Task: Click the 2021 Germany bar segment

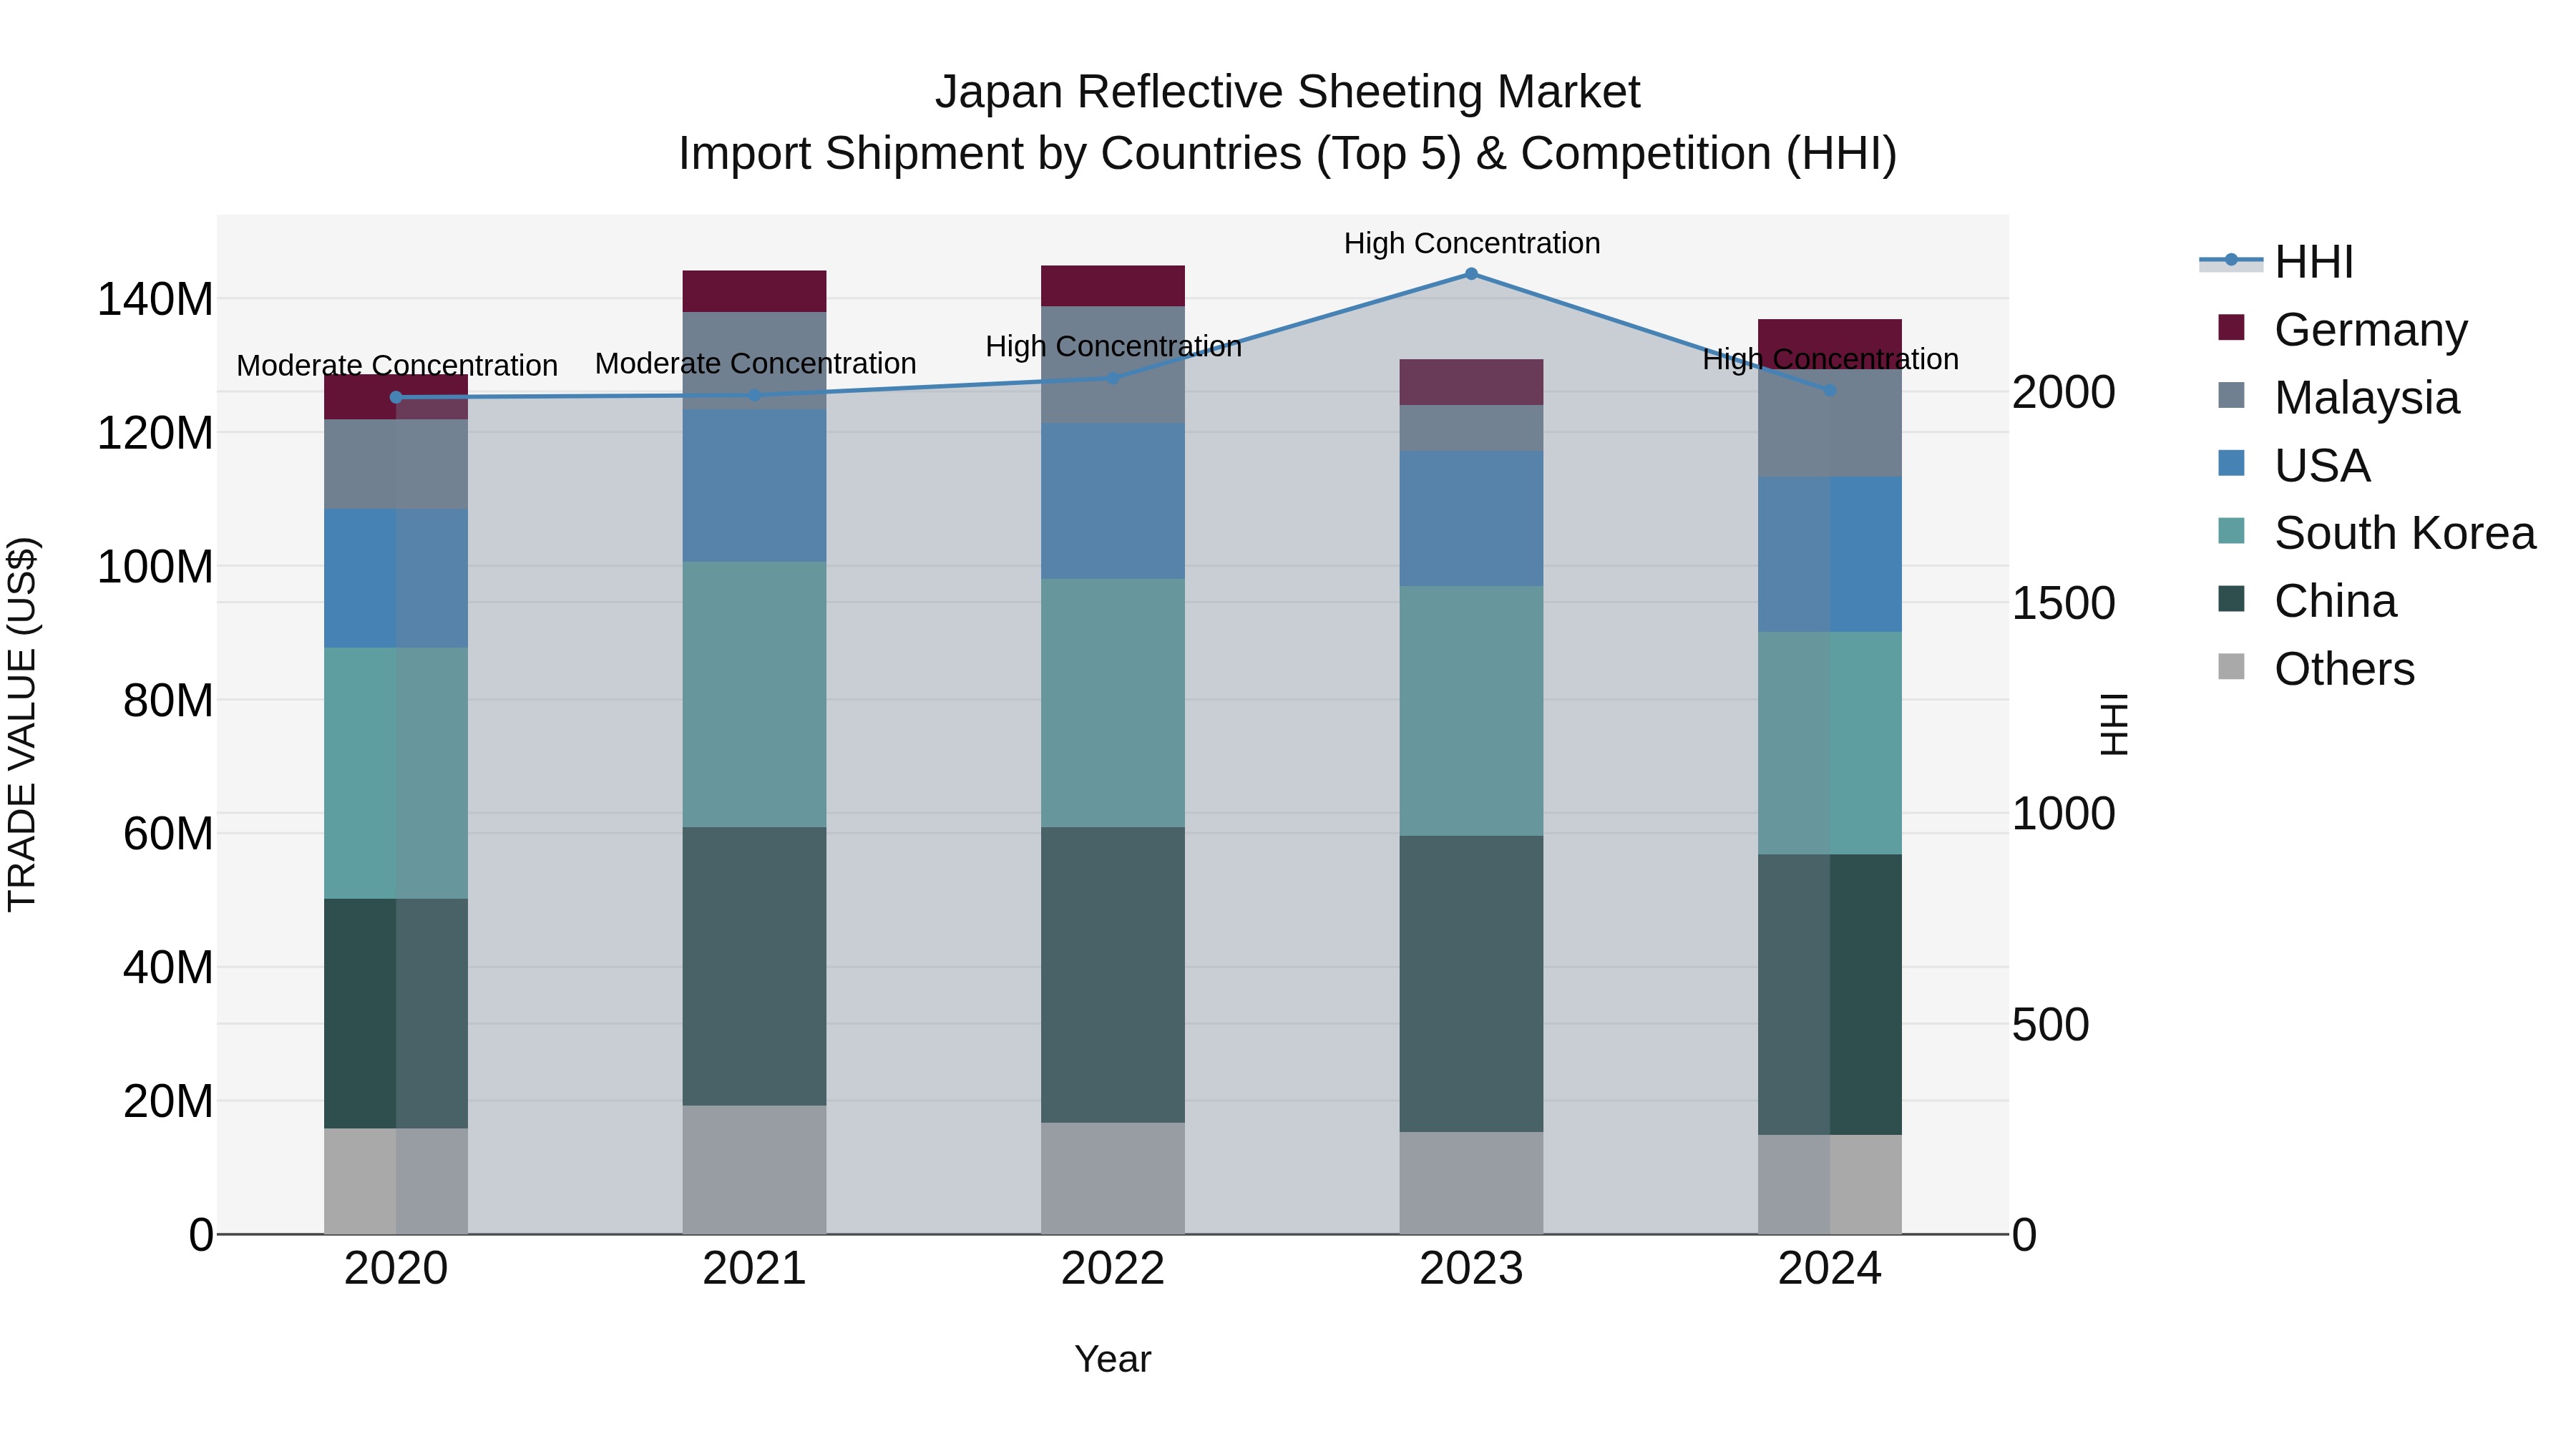Action: point(755,291)
